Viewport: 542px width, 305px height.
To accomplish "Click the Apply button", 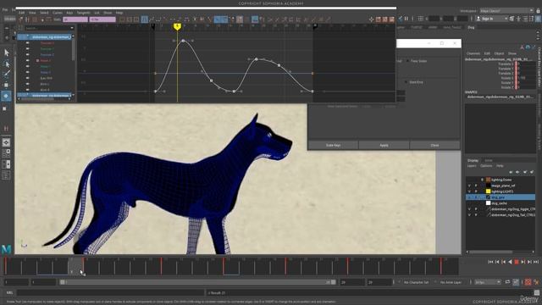I will [x=384, y=145].
